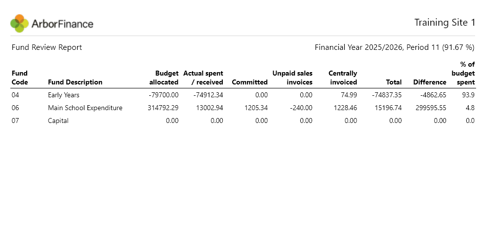The width and height of the screenshot is (485, 241).
Task: Click the 314792.29 budget allocated value
Action: click(x=163, y=108)
